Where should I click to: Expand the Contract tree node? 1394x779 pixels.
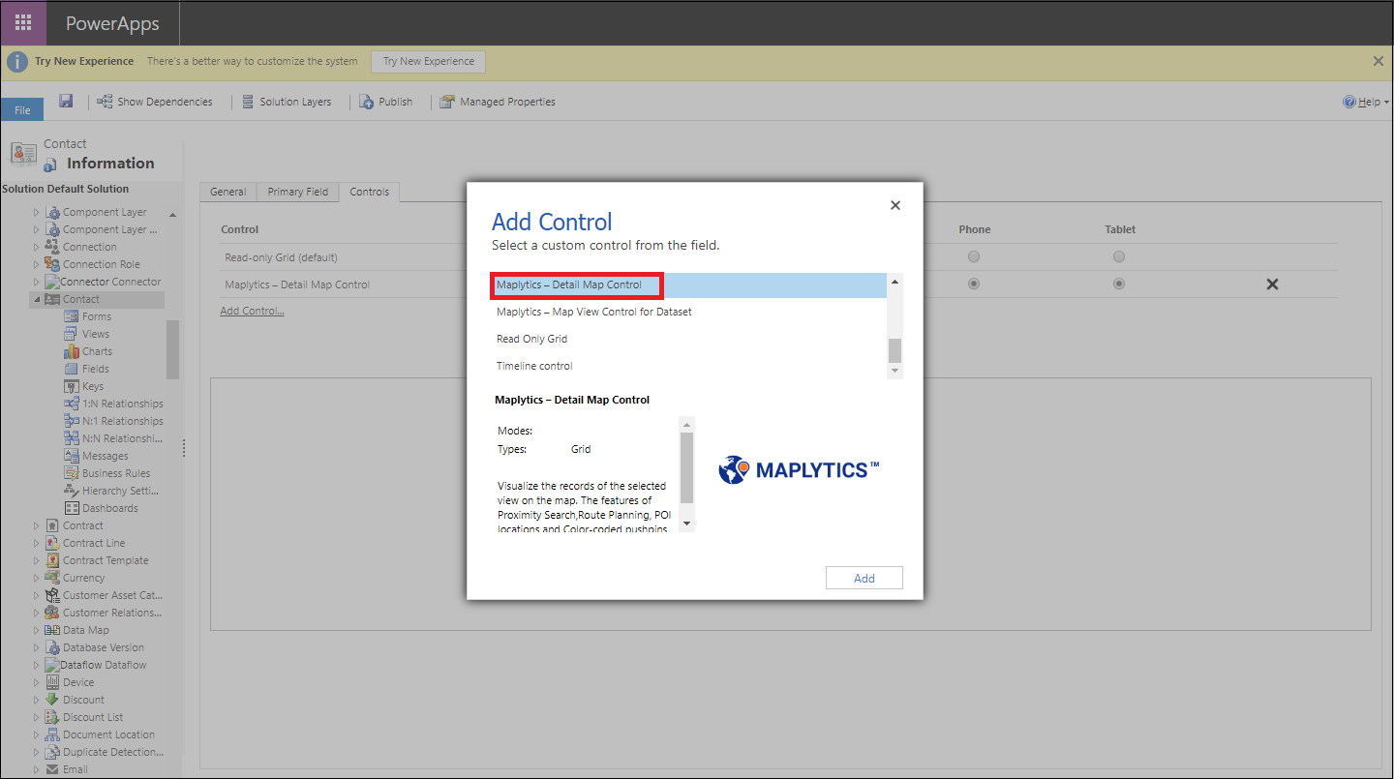37,525
